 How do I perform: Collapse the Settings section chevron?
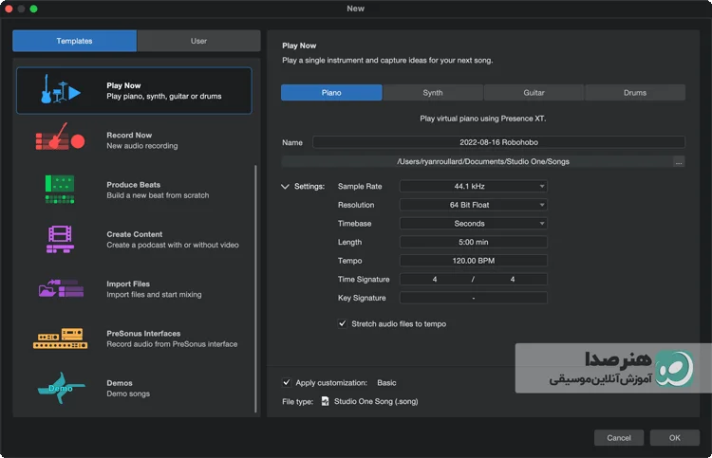285,187
